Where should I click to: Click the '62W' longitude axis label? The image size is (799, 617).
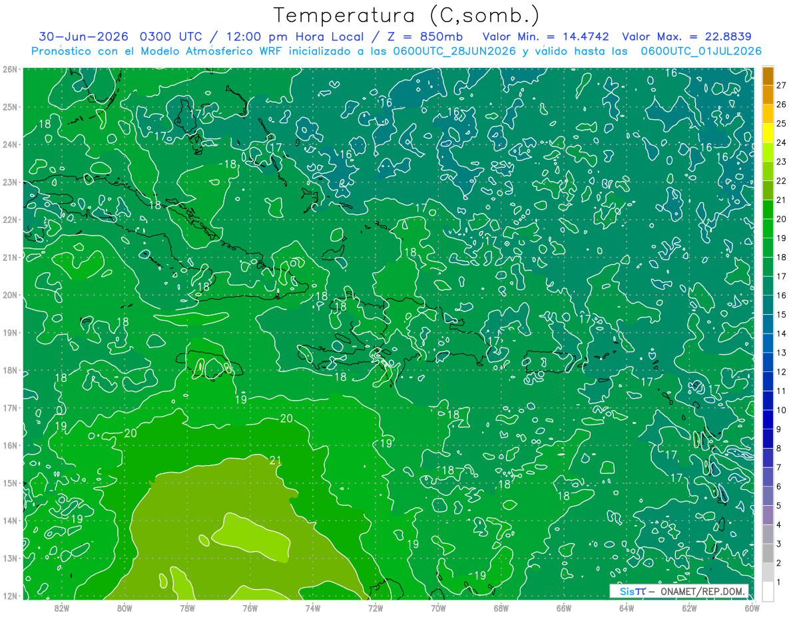[690, 608]
